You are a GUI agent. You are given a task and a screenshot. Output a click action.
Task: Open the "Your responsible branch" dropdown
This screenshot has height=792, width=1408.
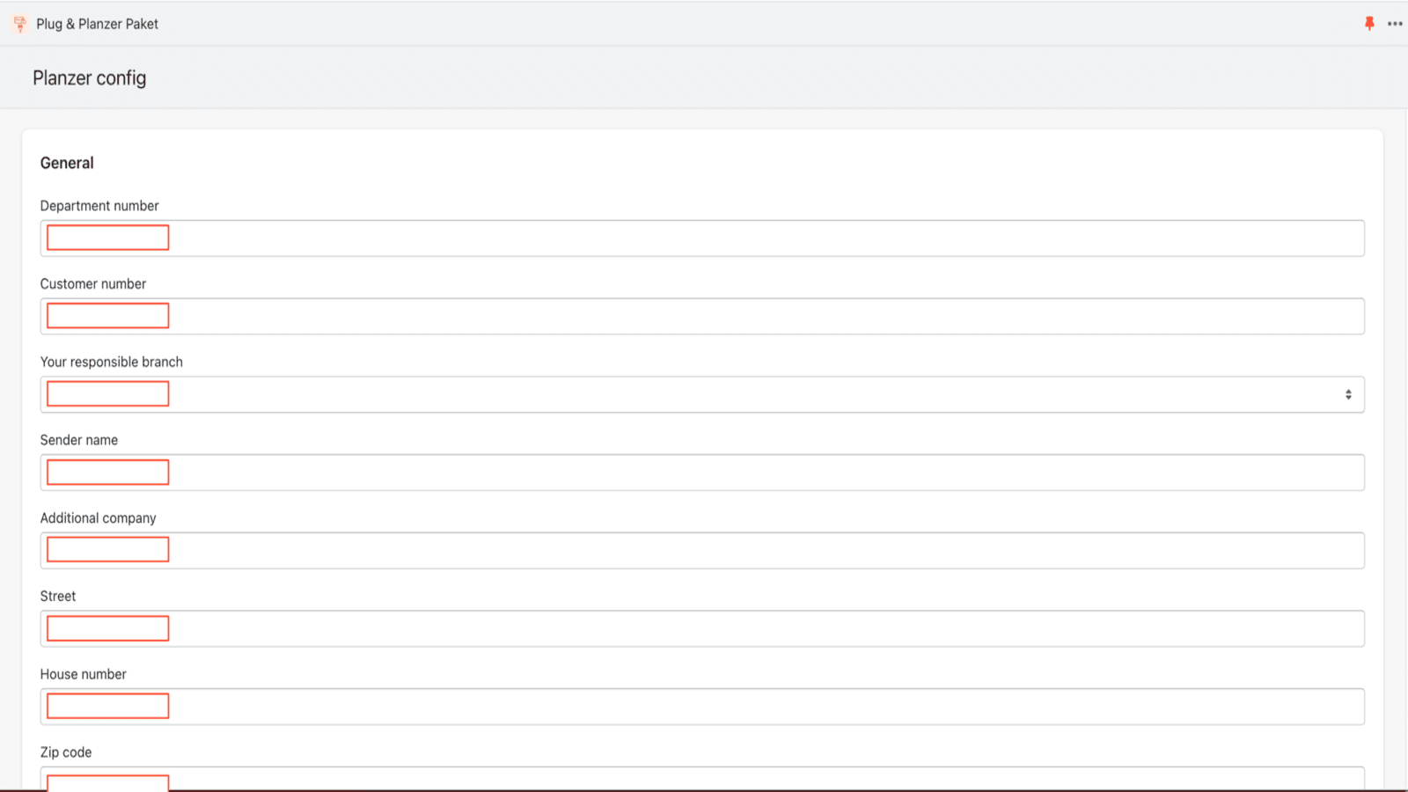coord(704,394)
